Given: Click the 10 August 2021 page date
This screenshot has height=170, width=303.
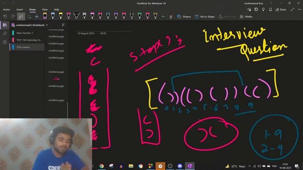Looking at the screenshot, I should click(86, 34).
